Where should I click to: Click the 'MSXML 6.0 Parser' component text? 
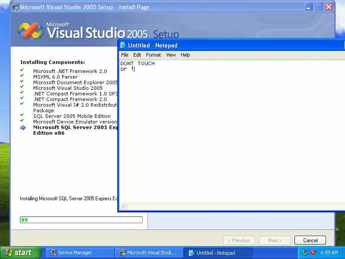point(56,77)
